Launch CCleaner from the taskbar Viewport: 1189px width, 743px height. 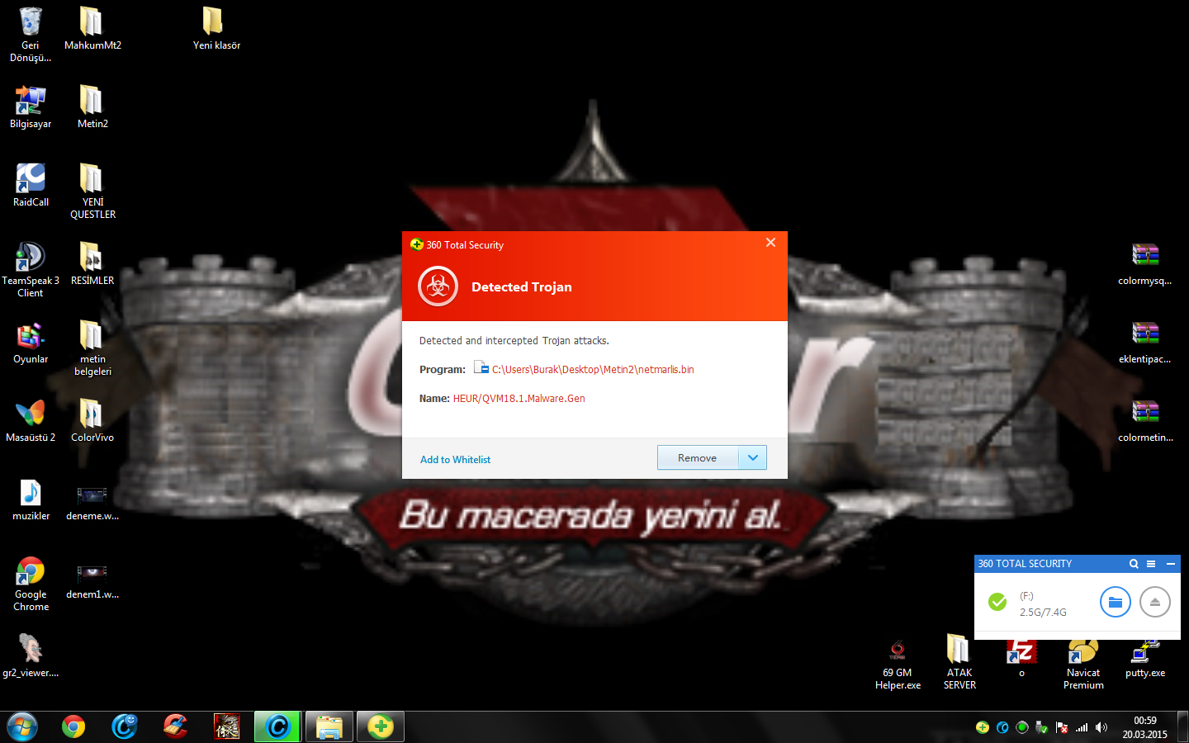[x=176, y=726]
